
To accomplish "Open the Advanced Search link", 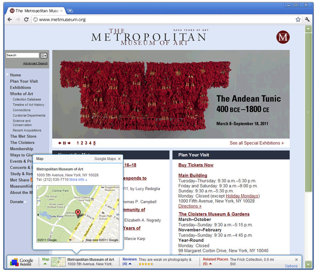I will point(35,63).
